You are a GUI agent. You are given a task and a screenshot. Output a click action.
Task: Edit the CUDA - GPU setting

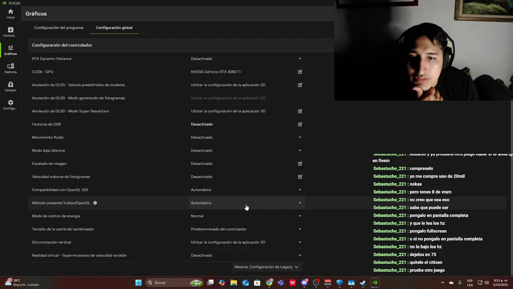[x=300, y=72]
